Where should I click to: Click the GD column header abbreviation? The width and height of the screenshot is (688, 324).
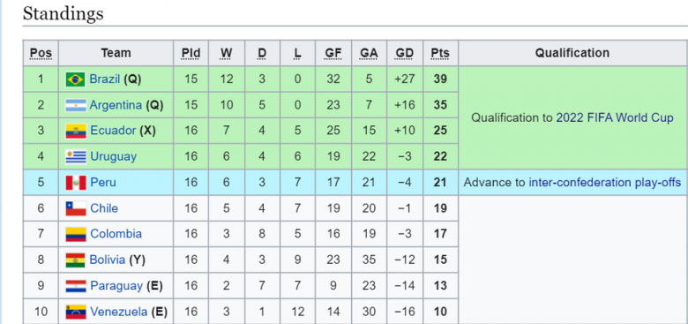coord(404,53)
